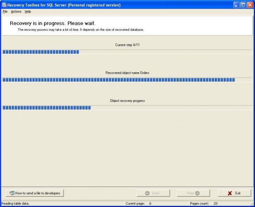Maximize the Recovery Toolbox window

(243, 5)
